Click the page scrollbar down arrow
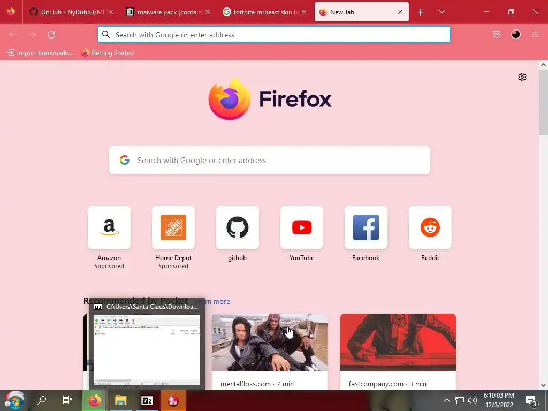Image resolution: width=548 pixels, height=411 pixels. point(543,385)
